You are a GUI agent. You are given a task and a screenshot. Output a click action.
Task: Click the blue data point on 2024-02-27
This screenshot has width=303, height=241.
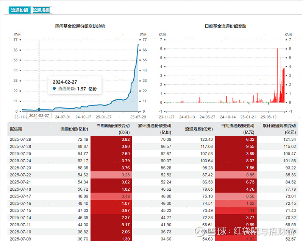pyautogui.click(x=39, y=110)
